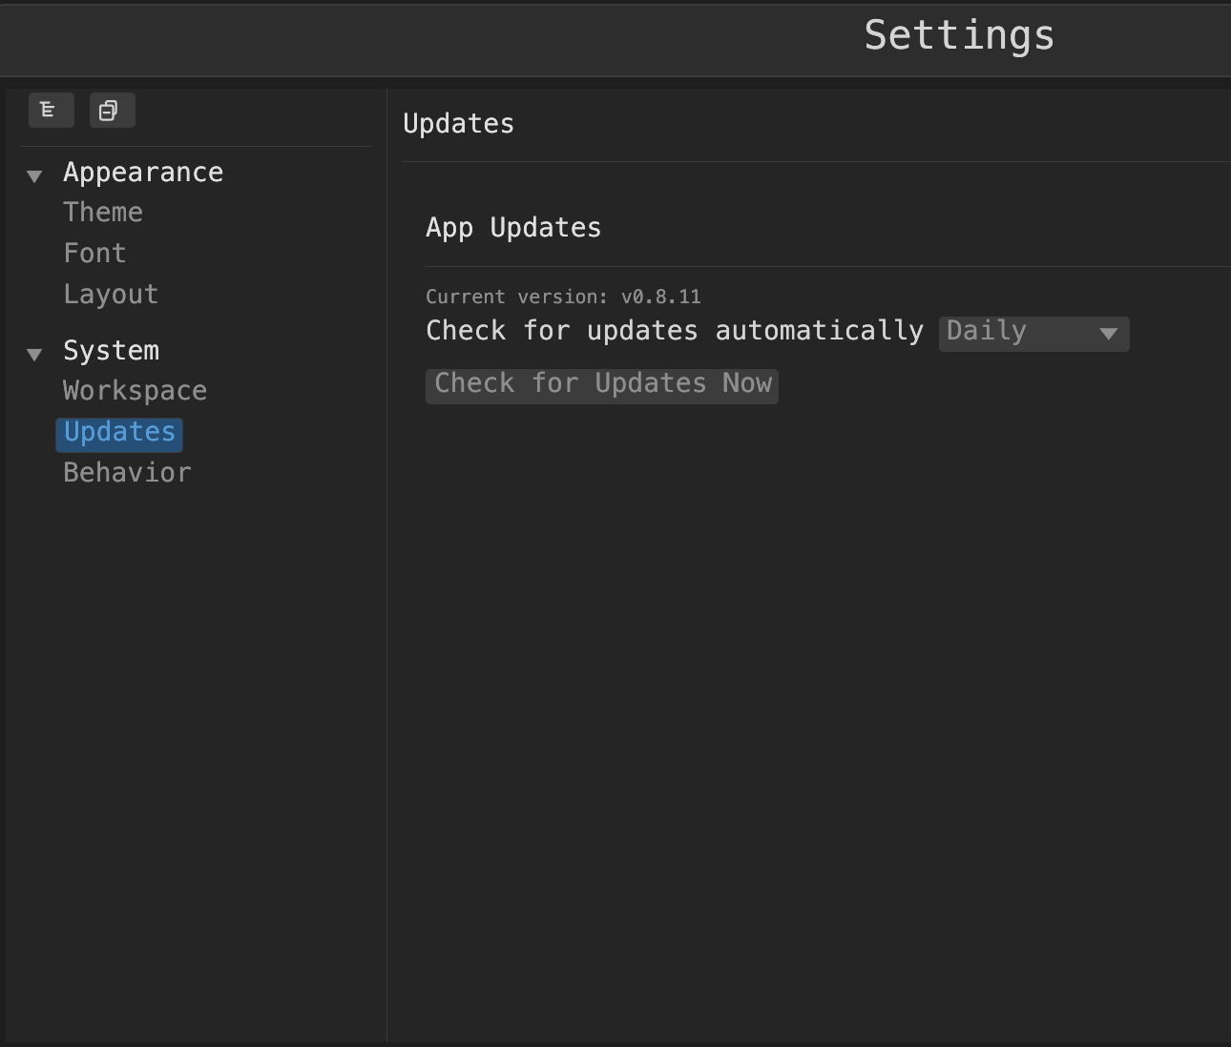Click the dropdown arrow beside Daily
Screen dimensions: 1231x1047
coord(1109,334)
